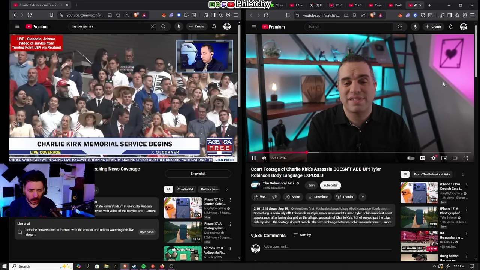Toggle closed captions CC in right player

pyautogui.click(x=423, y=158)
